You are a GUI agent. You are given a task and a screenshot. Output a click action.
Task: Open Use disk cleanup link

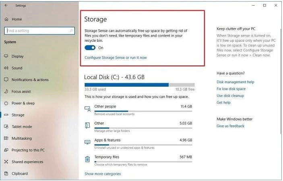tap(230, 96)
